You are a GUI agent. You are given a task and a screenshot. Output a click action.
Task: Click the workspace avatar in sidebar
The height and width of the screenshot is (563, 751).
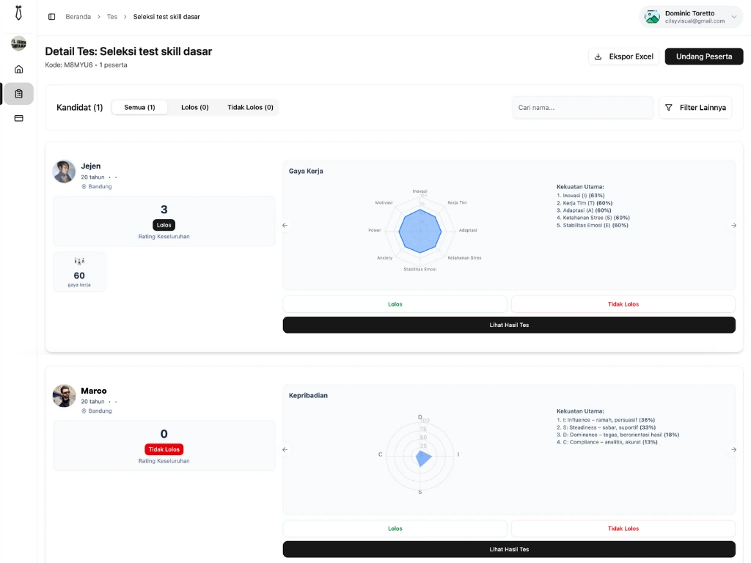[18, 43]
